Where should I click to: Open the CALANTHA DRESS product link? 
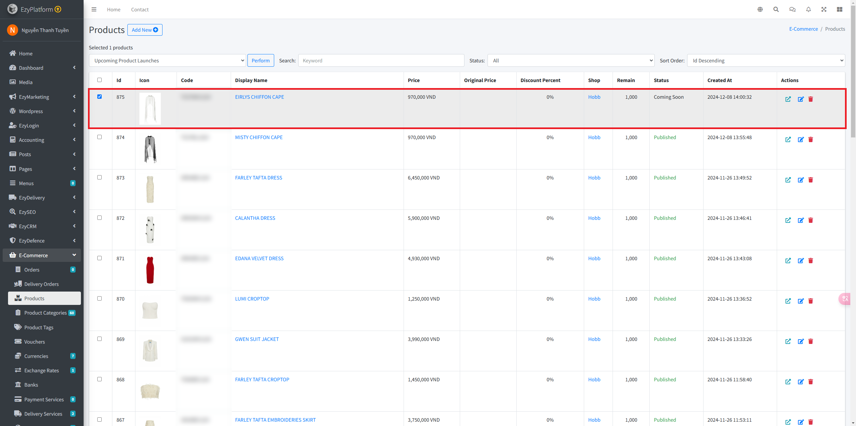pyautogui.click(x=255, y=218)
